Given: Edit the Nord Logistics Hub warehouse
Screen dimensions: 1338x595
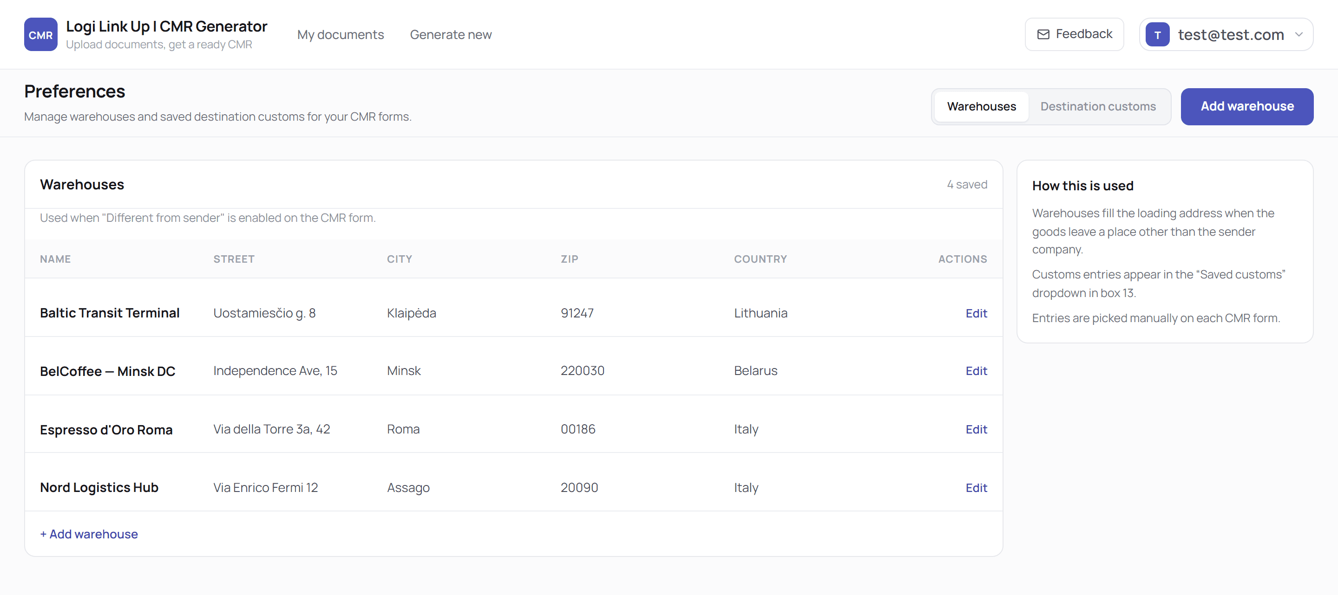Looking at the screenshot, I should [976, 488].
